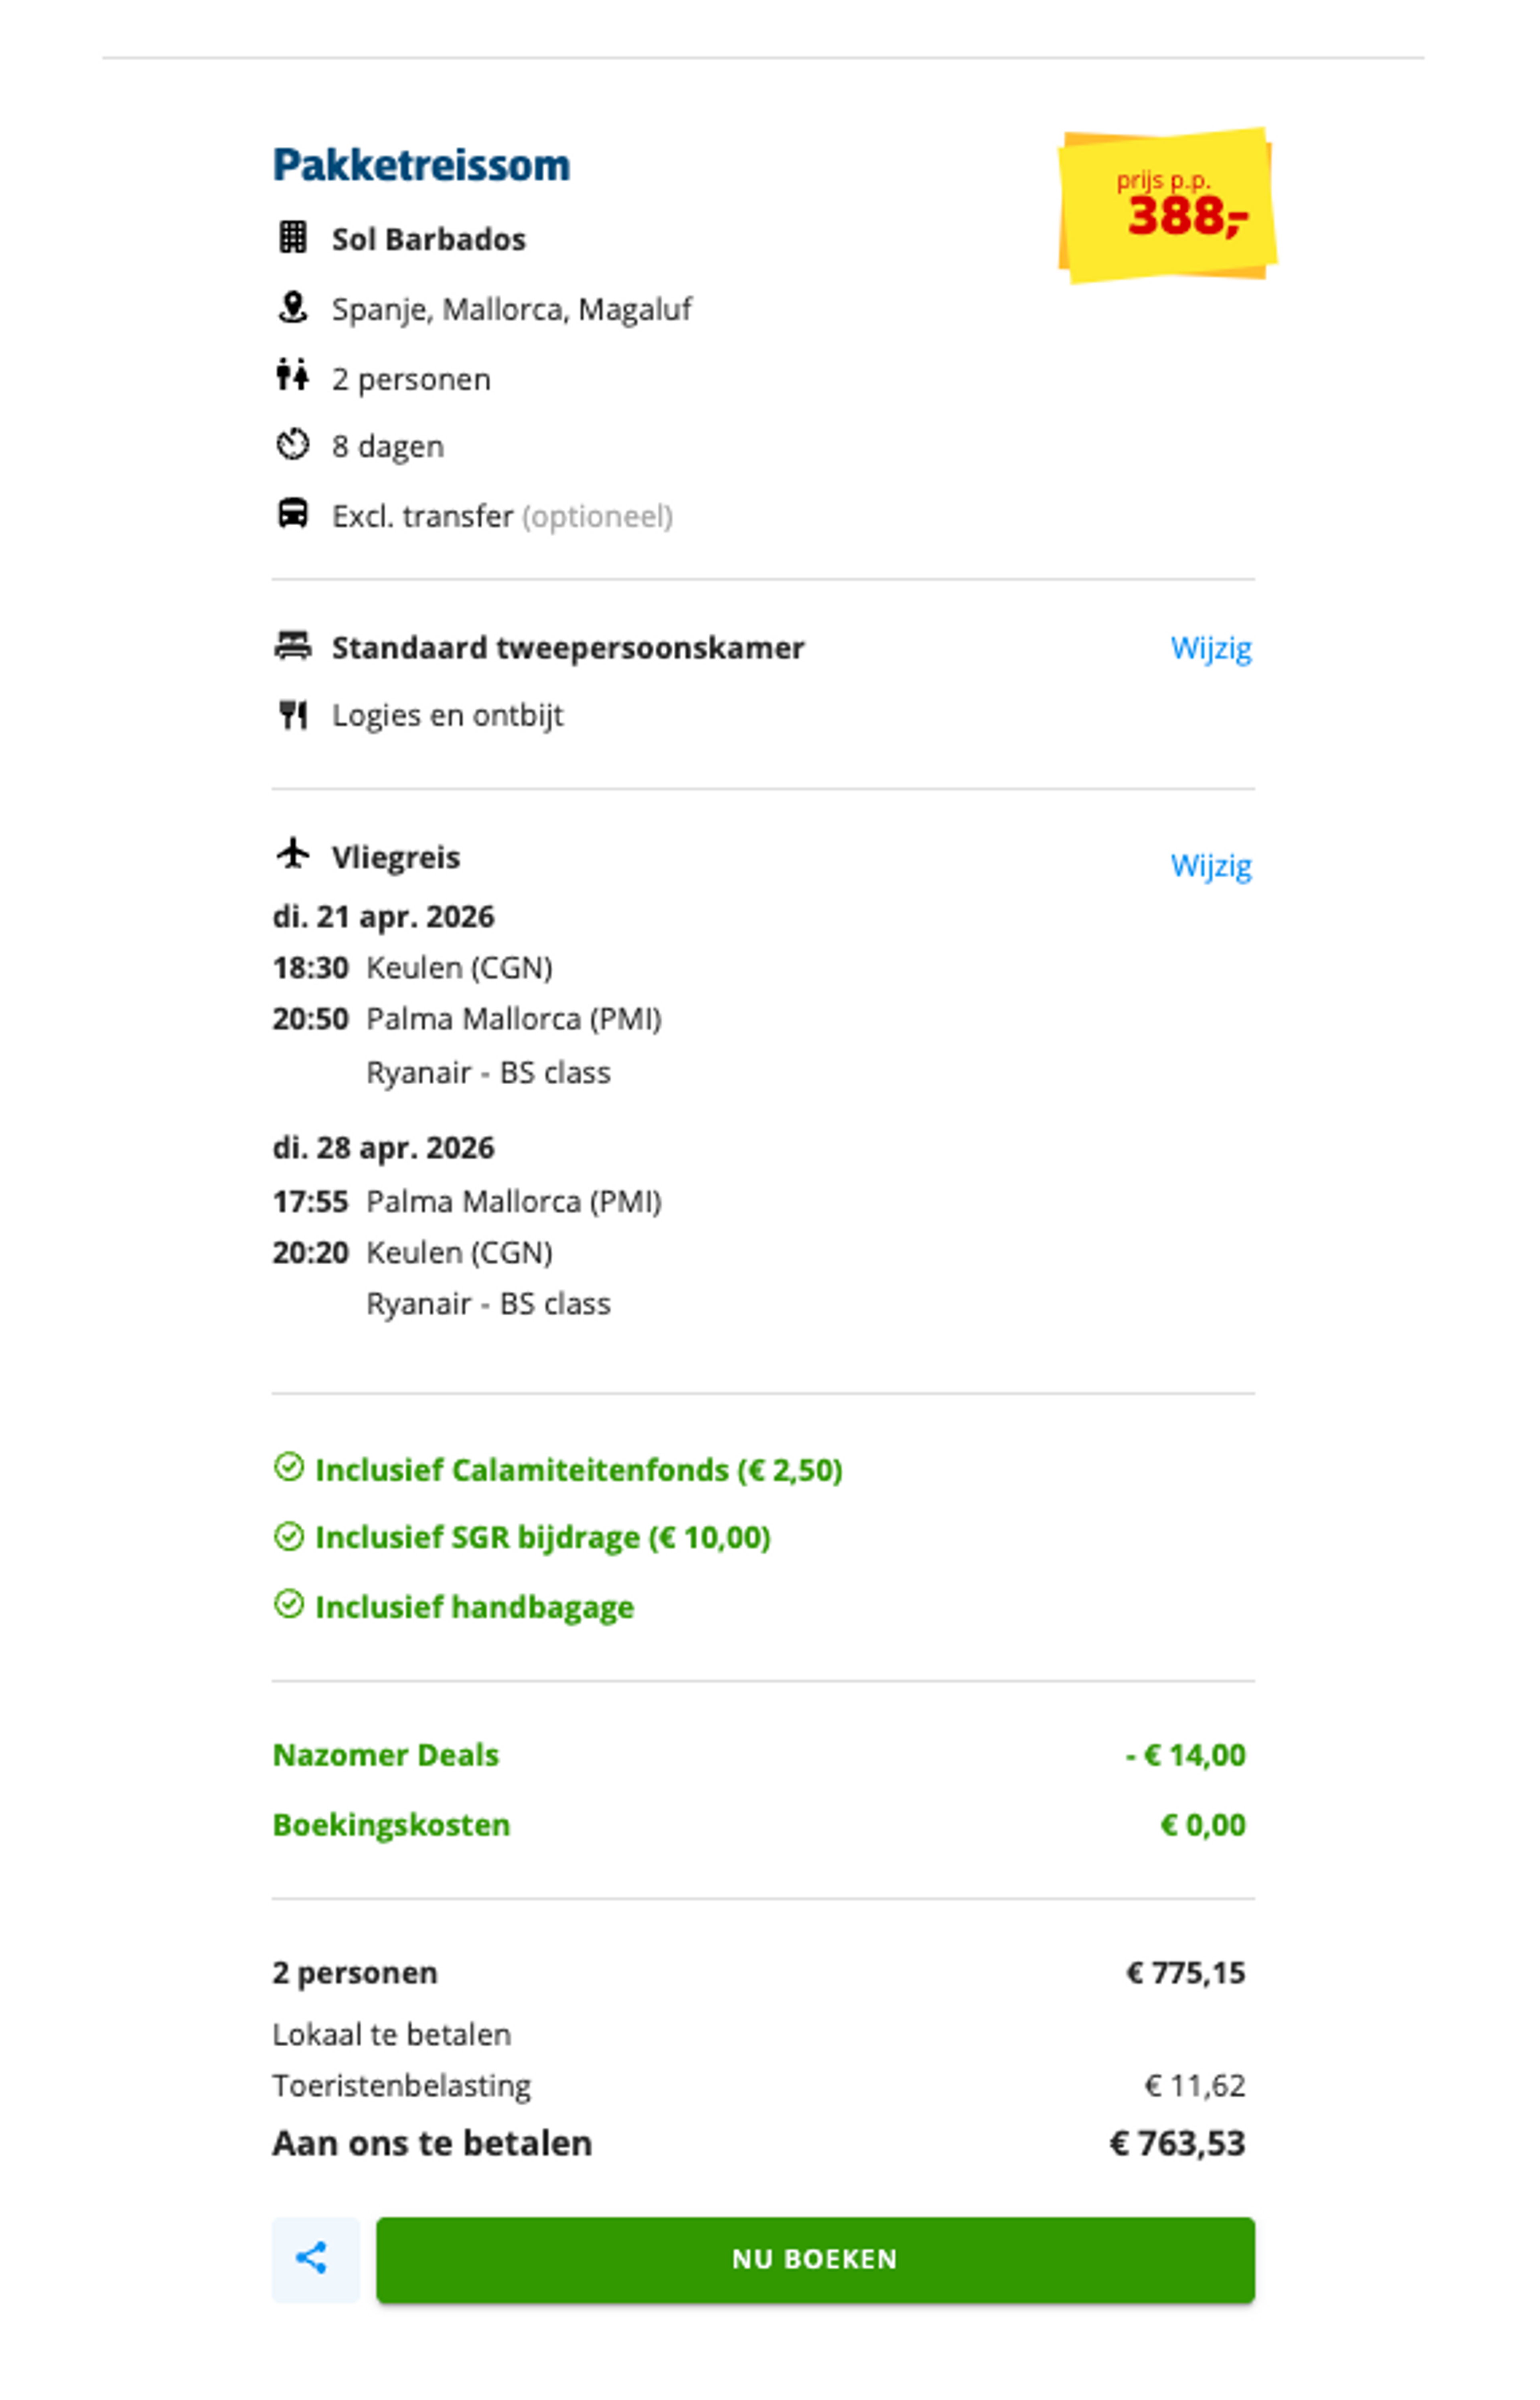Click the Boekingskosten label
The image size is (1540, 2400).
click(391, 1824)
